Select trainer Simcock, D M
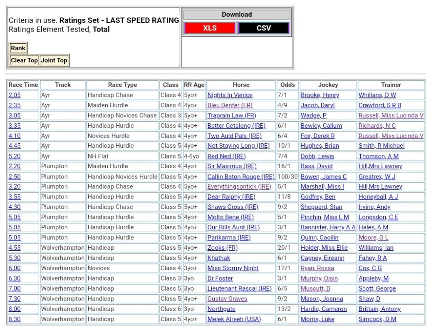Image resolution: width=426 pixels, height=333 pixels. (x=377, y=319)
